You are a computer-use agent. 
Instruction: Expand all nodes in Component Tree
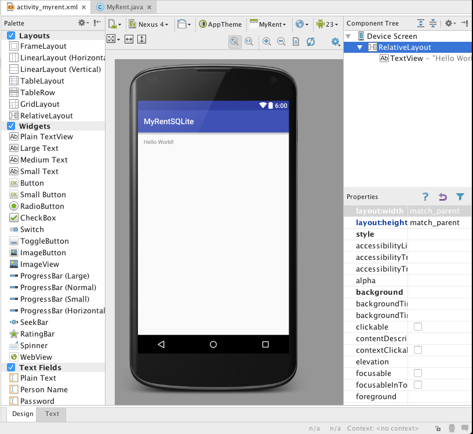(420, 23)
